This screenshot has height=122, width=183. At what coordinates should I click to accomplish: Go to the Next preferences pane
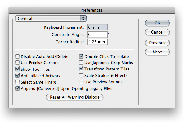point(157,52)
